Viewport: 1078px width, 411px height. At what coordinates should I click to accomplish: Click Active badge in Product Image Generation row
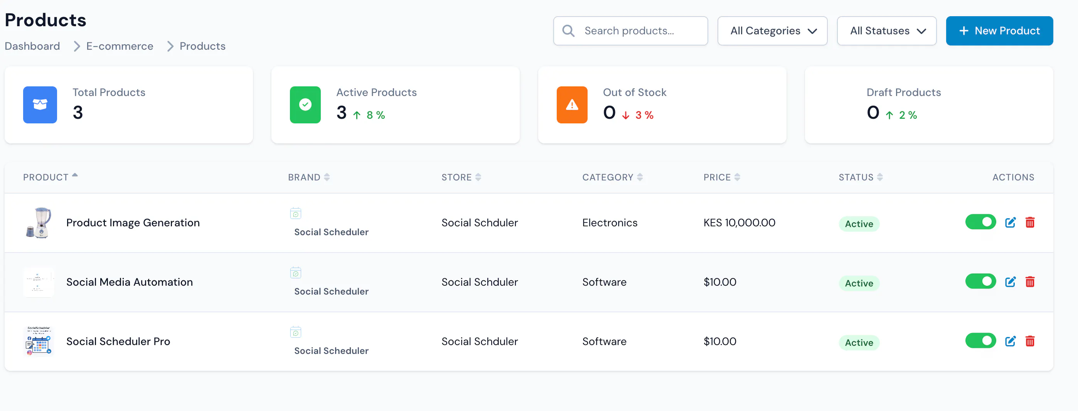[859, 224]
